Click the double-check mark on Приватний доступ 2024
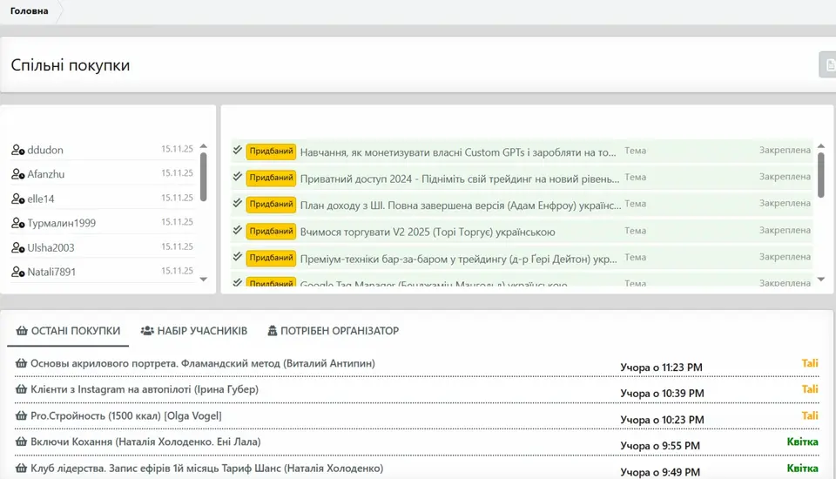Viewport: 836px width, 479px height. (237, 177)
